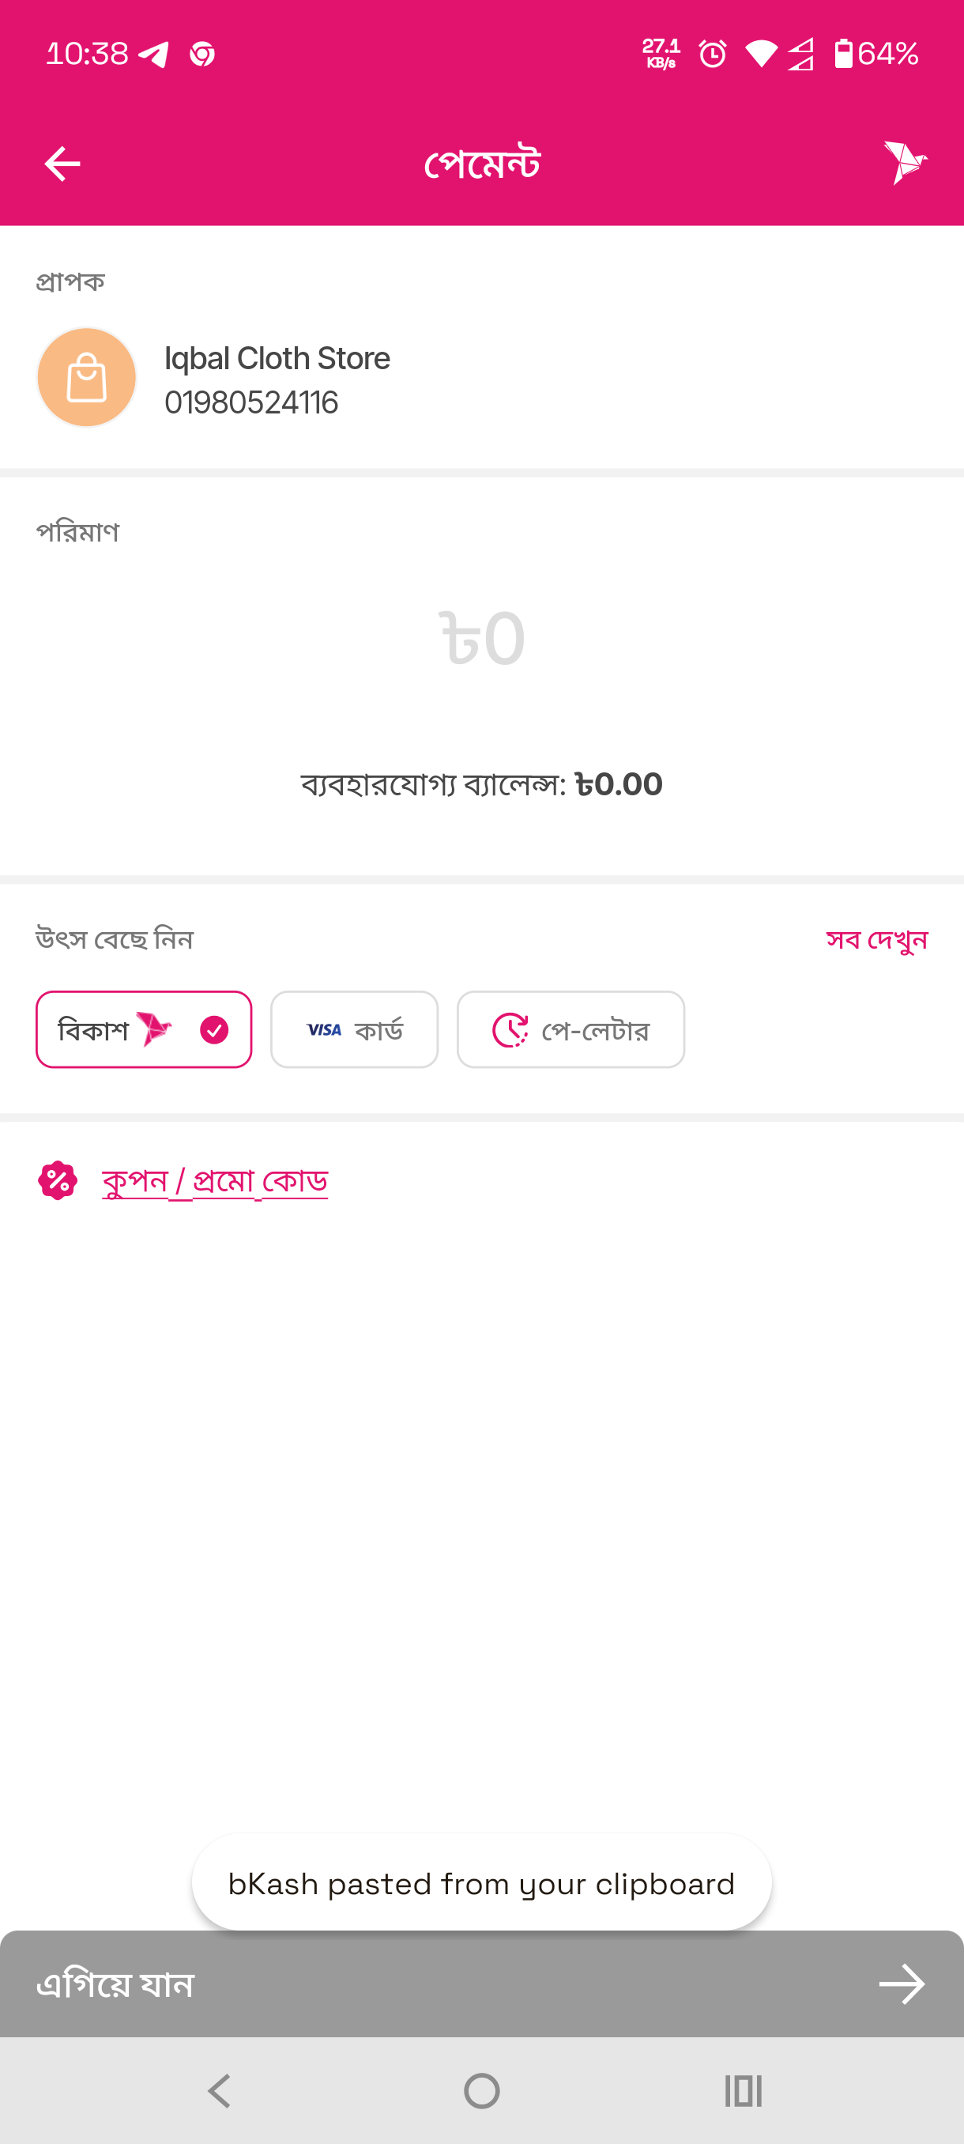Tap the Iqbal Cloth Store shopping bag avatar
Screen dimensions: 964x2144
[86, 377]
